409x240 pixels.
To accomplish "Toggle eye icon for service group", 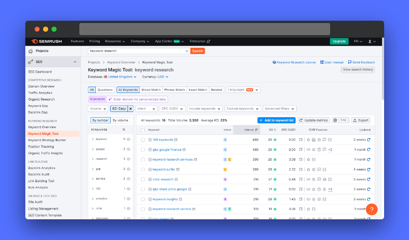I will pyautogui.click(x=129, y=179).
